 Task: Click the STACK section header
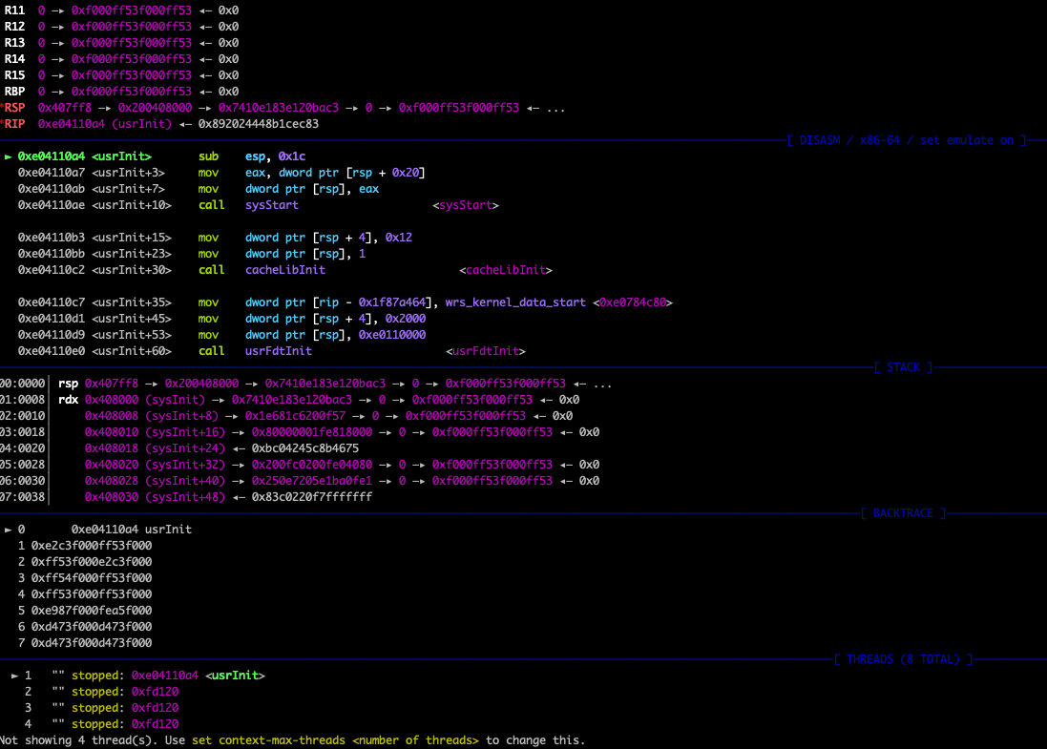[x=904, y=367]
